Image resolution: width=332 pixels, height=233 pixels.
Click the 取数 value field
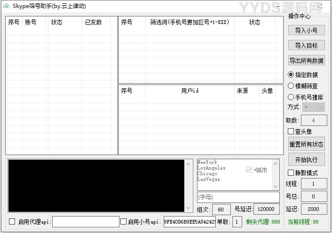[x=314, y=120]
